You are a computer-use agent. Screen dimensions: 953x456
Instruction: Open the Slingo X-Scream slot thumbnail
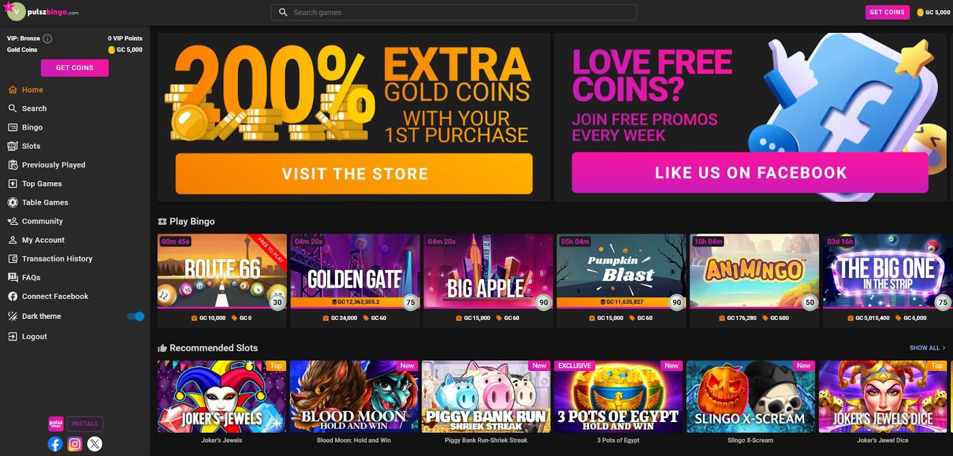(x=750, y=396)
